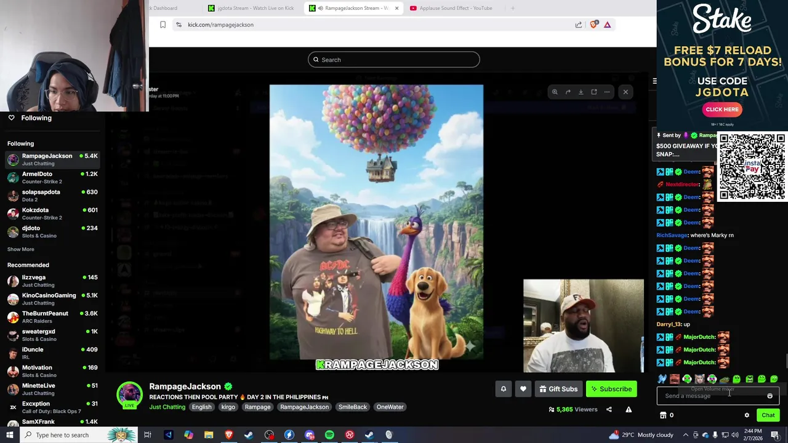Click the Gift Subs button
788x443 pixels.
pos(558,389)
